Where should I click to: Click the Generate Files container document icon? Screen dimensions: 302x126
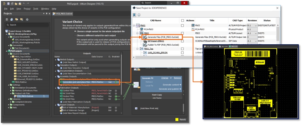136,86
